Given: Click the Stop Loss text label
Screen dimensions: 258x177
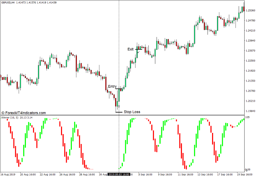Looking at the screenshot, I should [132, 112].
